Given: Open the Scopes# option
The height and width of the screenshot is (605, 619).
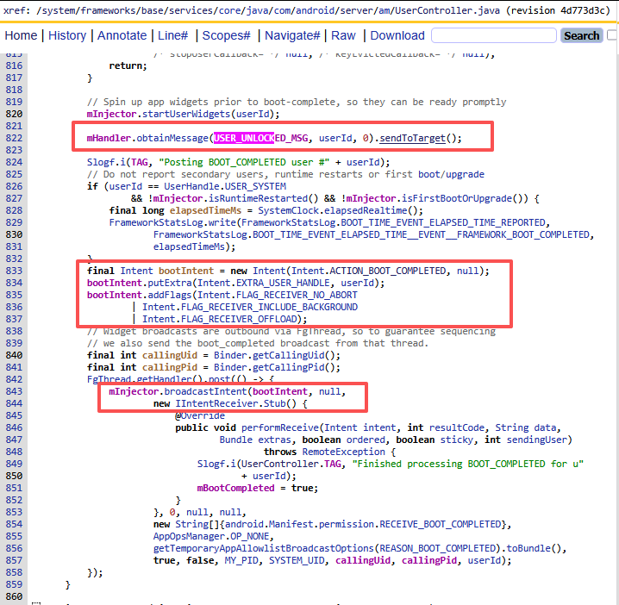Looking at the screenshot, I should [226, 35].
